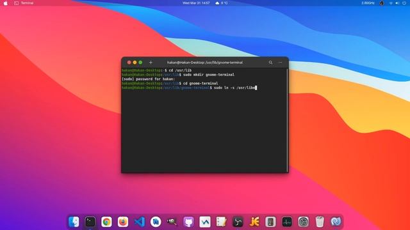Open System Monitor from the dock
This screenshot has width=410, height=230.
(x=287, y=222)
